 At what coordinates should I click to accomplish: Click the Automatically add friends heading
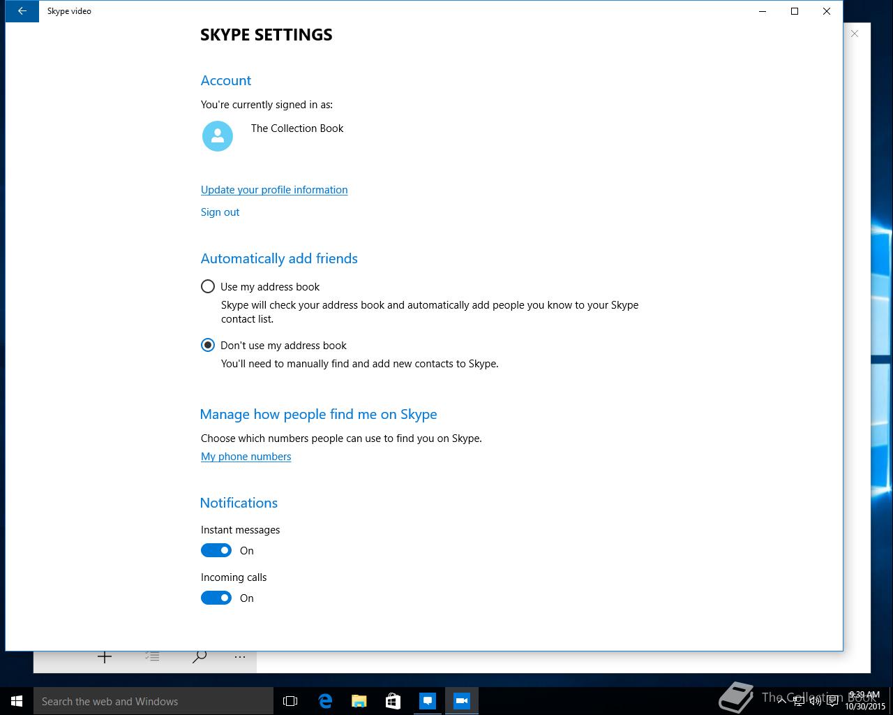coord(279,258)
